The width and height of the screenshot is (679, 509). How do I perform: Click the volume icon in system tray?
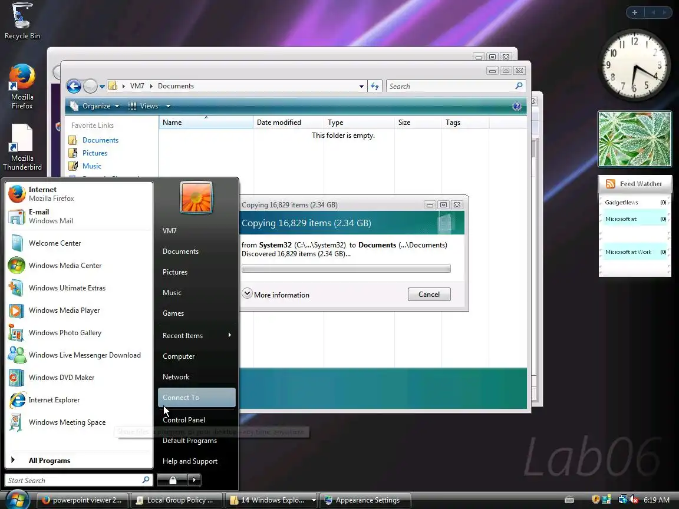(x=634, y=500)
